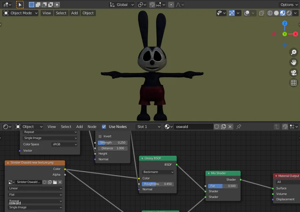Toggle the camera view button

coord(294,73)
